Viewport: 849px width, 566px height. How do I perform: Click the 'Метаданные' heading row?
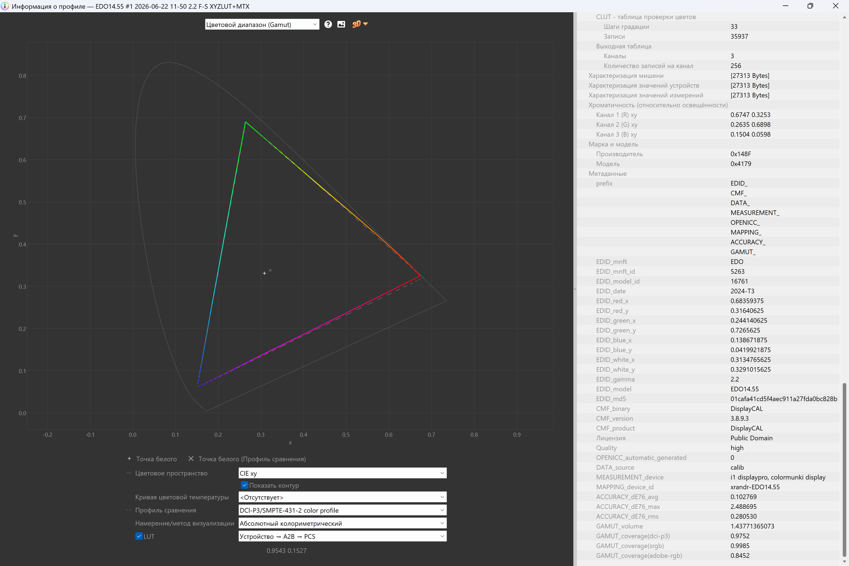pyautogui.click(x=708, y=173)
